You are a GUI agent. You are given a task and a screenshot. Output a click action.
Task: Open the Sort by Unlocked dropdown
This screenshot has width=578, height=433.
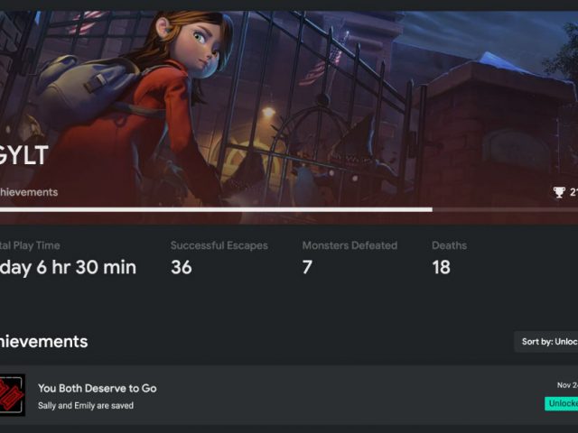click(546, 342)
